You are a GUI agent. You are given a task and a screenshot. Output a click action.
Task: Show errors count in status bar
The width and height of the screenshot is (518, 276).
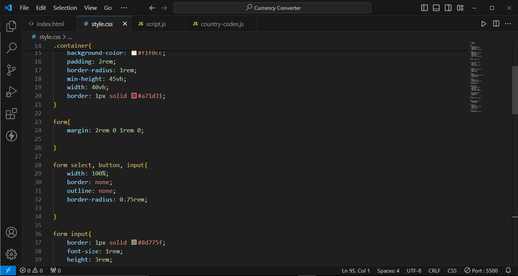[25, 271]
